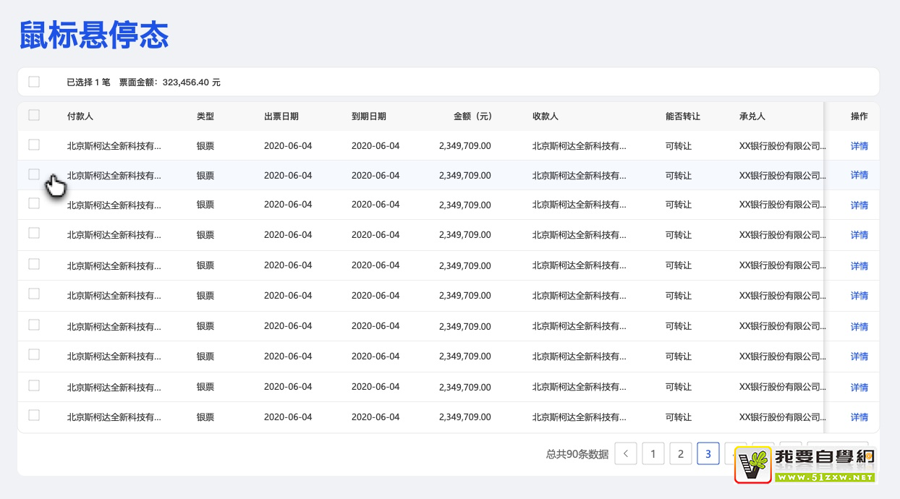Select the hovered second row checkbox
This screenshot has width=900, height=499.
coord(34,174)
